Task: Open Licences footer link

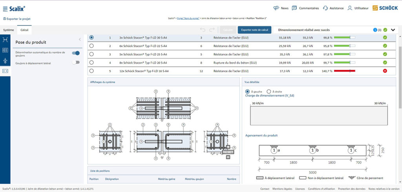Action: (x=300, y=189)
